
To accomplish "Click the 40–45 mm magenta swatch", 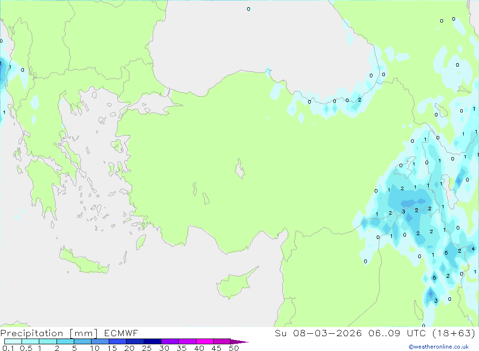I will (x=205, y=341).
